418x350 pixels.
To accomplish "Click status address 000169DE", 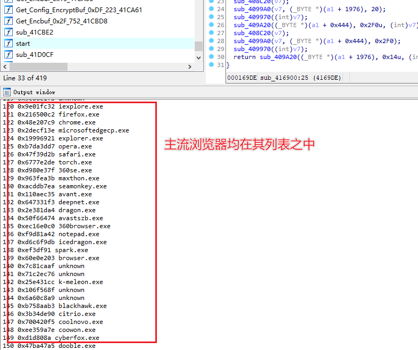I will [x=242, y=78].
